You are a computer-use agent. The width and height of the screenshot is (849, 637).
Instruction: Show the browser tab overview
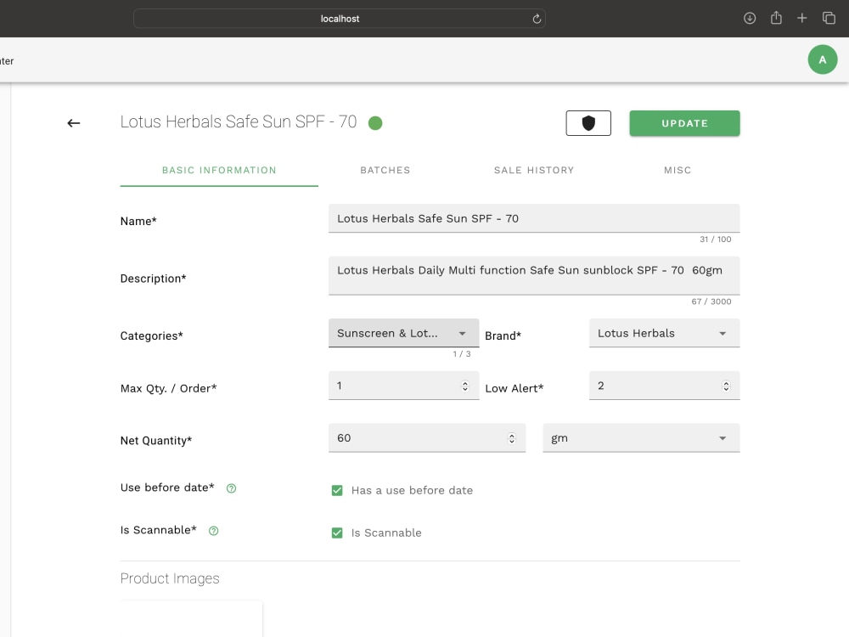pyautogui.click(x=829, y=18)
